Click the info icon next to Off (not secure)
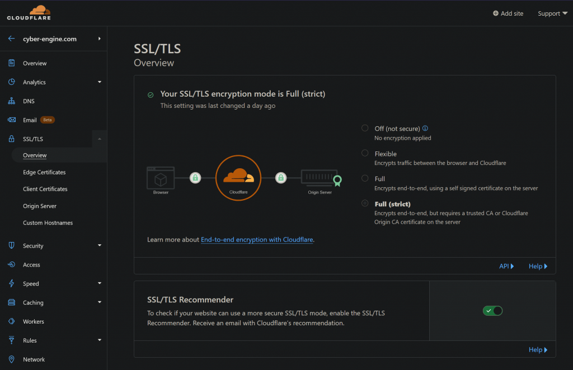The image size is (573, 370). click(x=425, y=129)
